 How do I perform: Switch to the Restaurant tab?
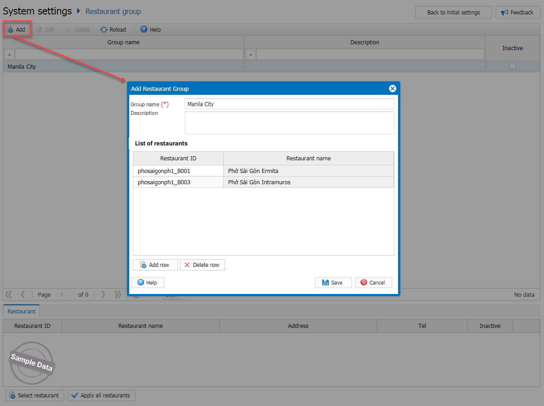[x=22, y=311]
